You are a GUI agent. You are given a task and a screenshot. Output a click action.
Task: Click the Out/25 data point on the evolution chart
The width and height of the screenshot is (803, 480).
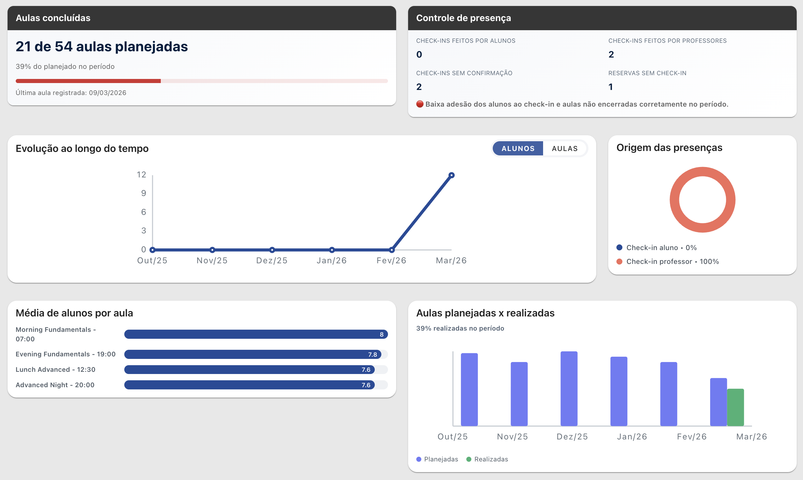[152, 249]
